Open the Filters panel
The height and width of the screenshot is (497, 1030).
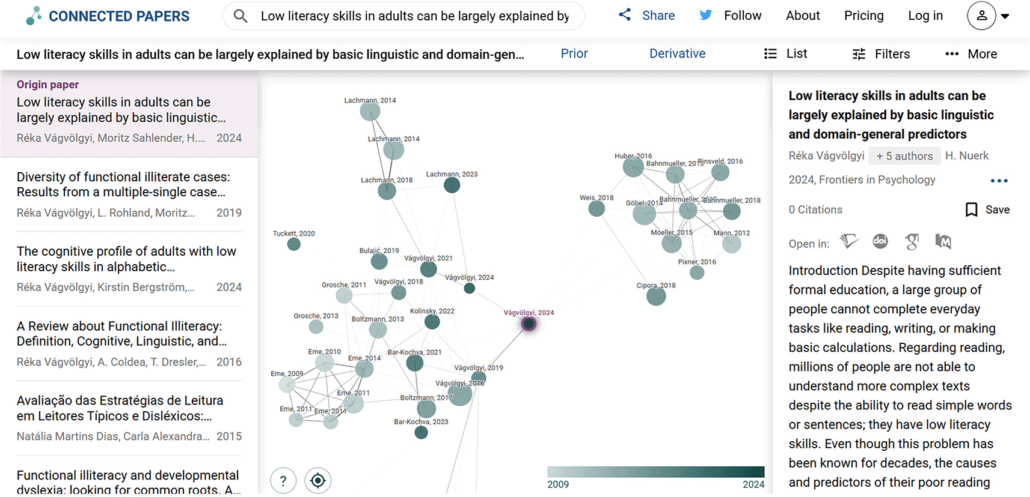(881, 54)
